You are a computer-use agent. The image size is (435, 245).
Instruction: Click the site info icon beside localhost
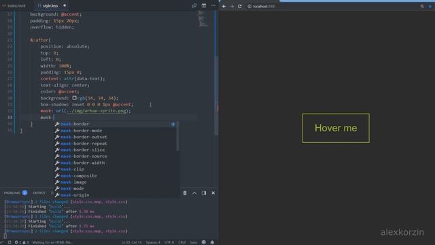249,6
